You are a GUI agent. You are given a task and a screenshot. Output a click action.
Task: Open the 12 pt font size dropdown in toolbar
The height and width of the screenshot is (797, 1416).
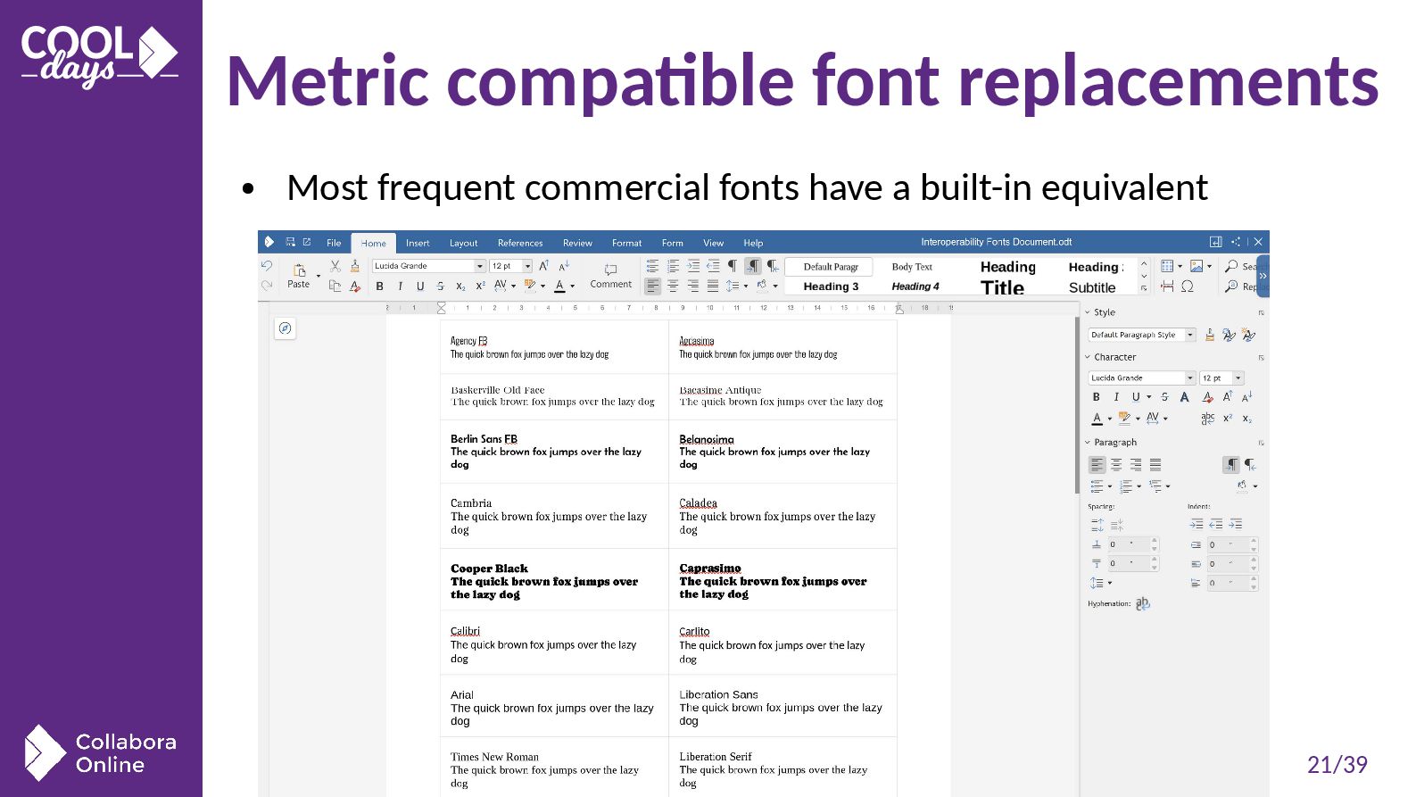(x=527, y=266)
